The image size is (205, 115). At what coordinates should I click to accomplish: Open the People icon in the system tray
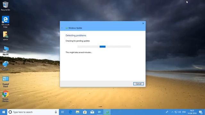point(167,112)
